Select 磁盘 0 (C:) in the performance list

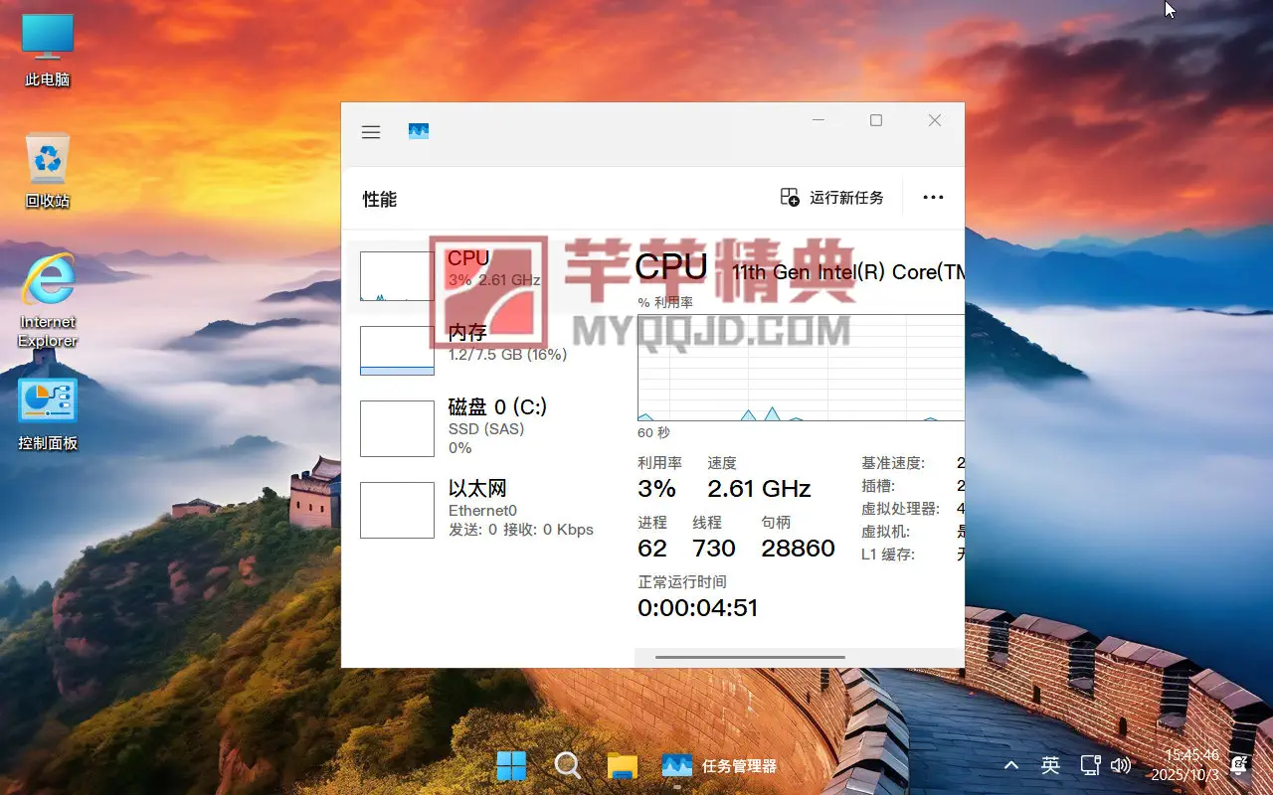tap(497, 418)
